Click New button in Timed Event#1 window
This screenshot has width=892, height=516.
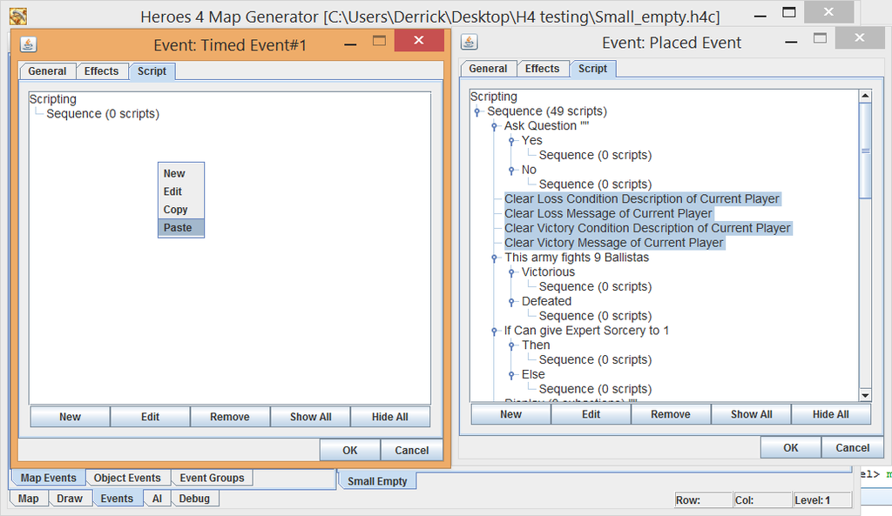70,417
